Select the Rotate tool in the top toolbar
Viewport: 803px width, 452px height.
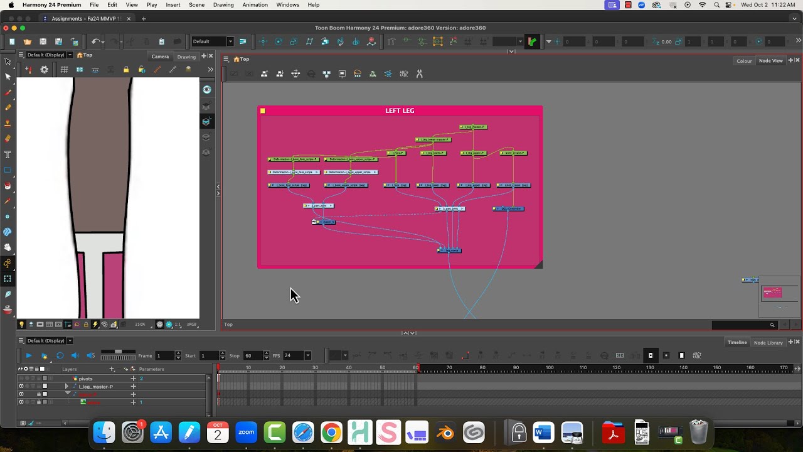tap(279, 41)
